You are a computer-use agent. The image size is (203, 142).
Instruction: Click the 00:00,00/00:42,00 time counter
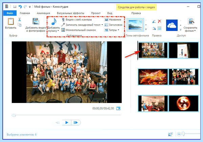click(103, 108)
